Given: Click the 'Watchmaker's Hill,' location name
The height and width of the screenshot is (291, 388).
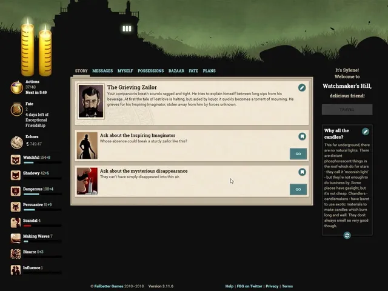Looking at the screenshot, I should pos(347,86).
